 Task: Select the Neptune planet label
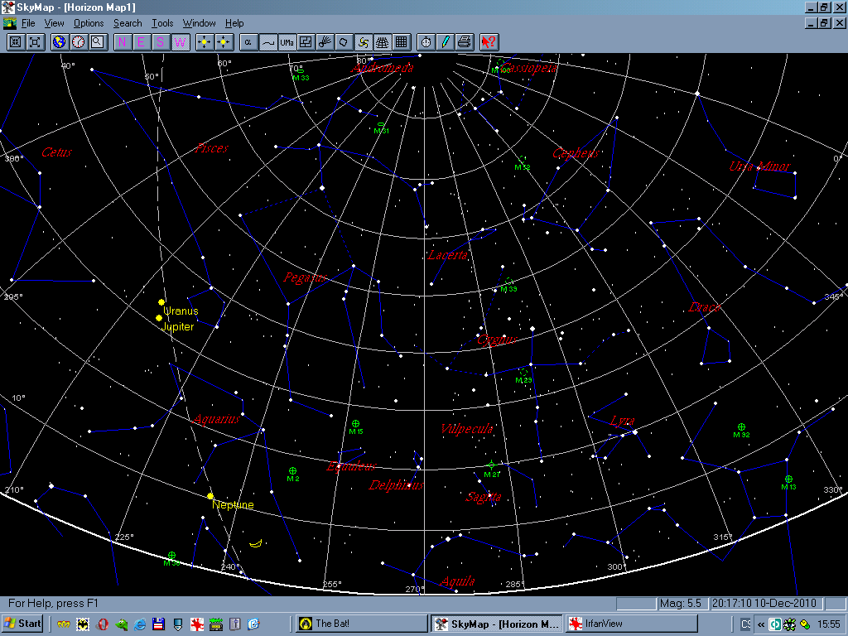pos(233,504)
